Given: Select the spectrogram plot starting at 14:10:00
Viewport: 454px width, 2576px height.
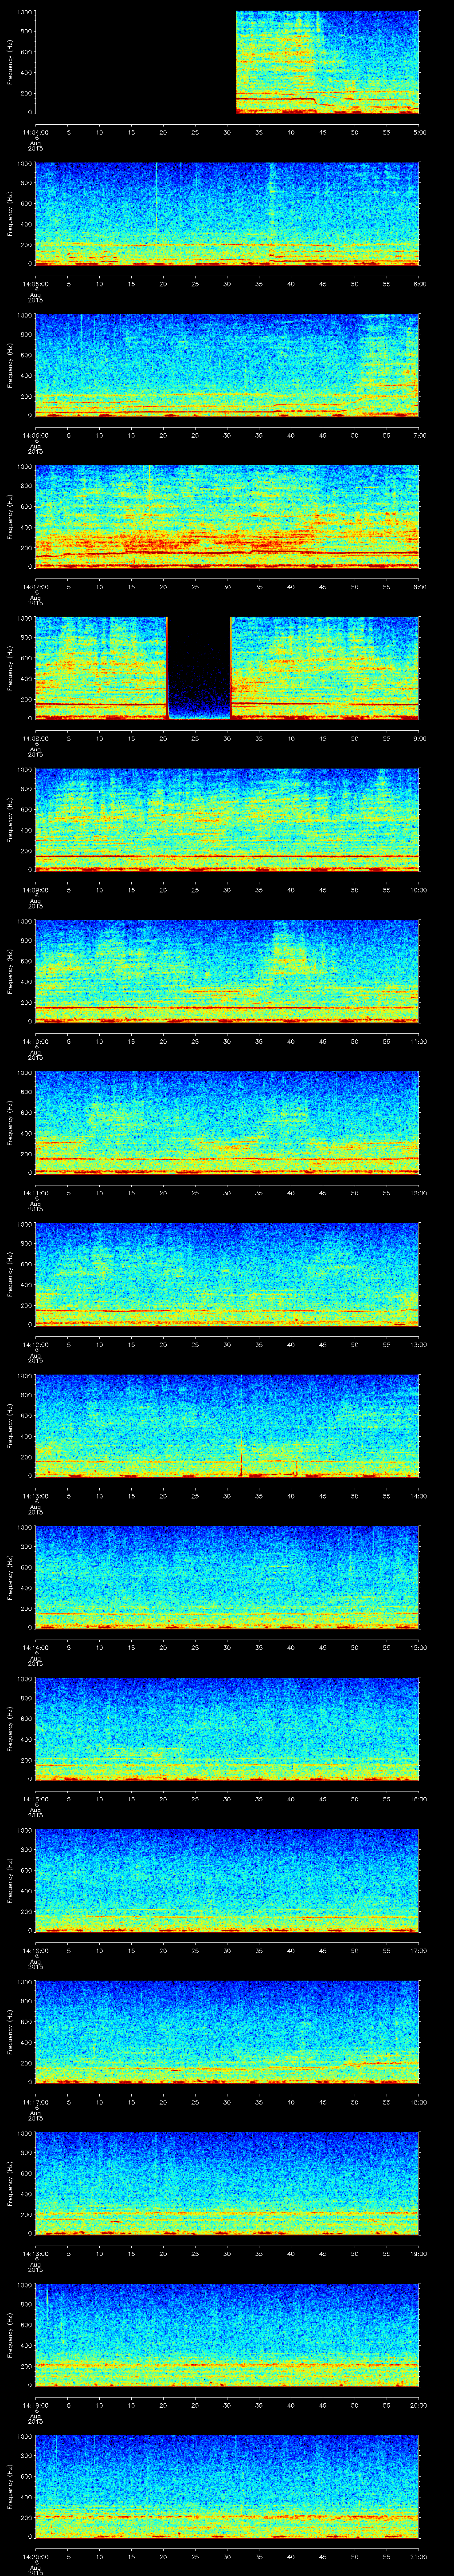Looking at the screenshot, I should [227, 972].
